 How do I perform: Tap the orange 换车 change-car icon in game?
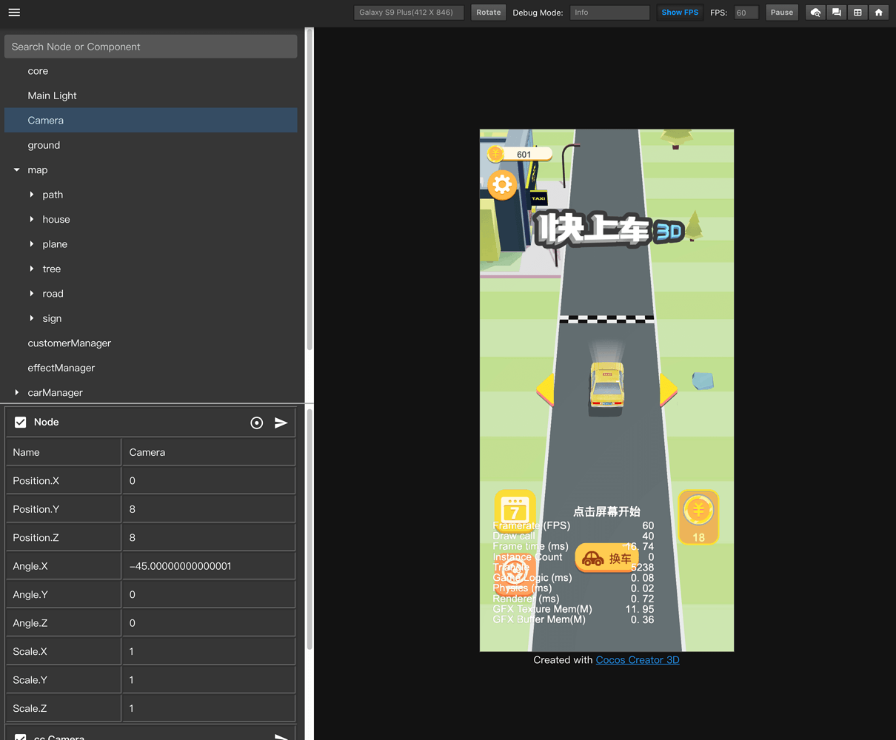click(x=606, y=559)
